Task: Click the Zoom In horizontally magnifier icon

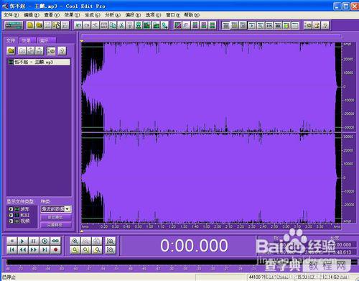Action: (75, 241)
